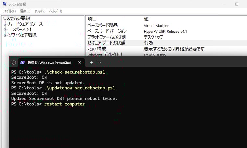This screenshot has width=247, height=148.
Task: Minimize the System Information window
Action: pos(224,4)
